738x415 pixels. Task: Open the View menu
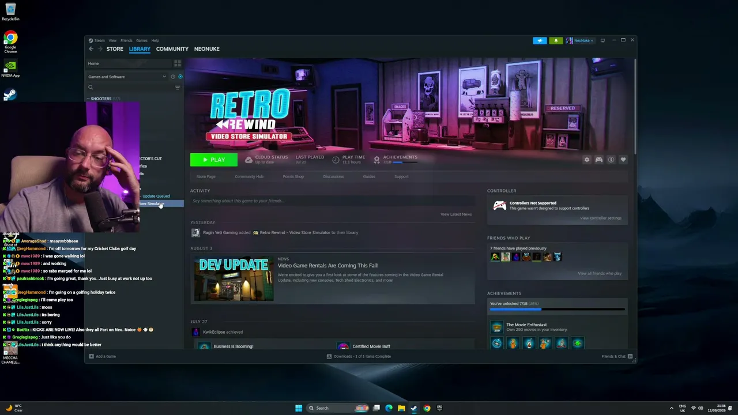point(112,40)
